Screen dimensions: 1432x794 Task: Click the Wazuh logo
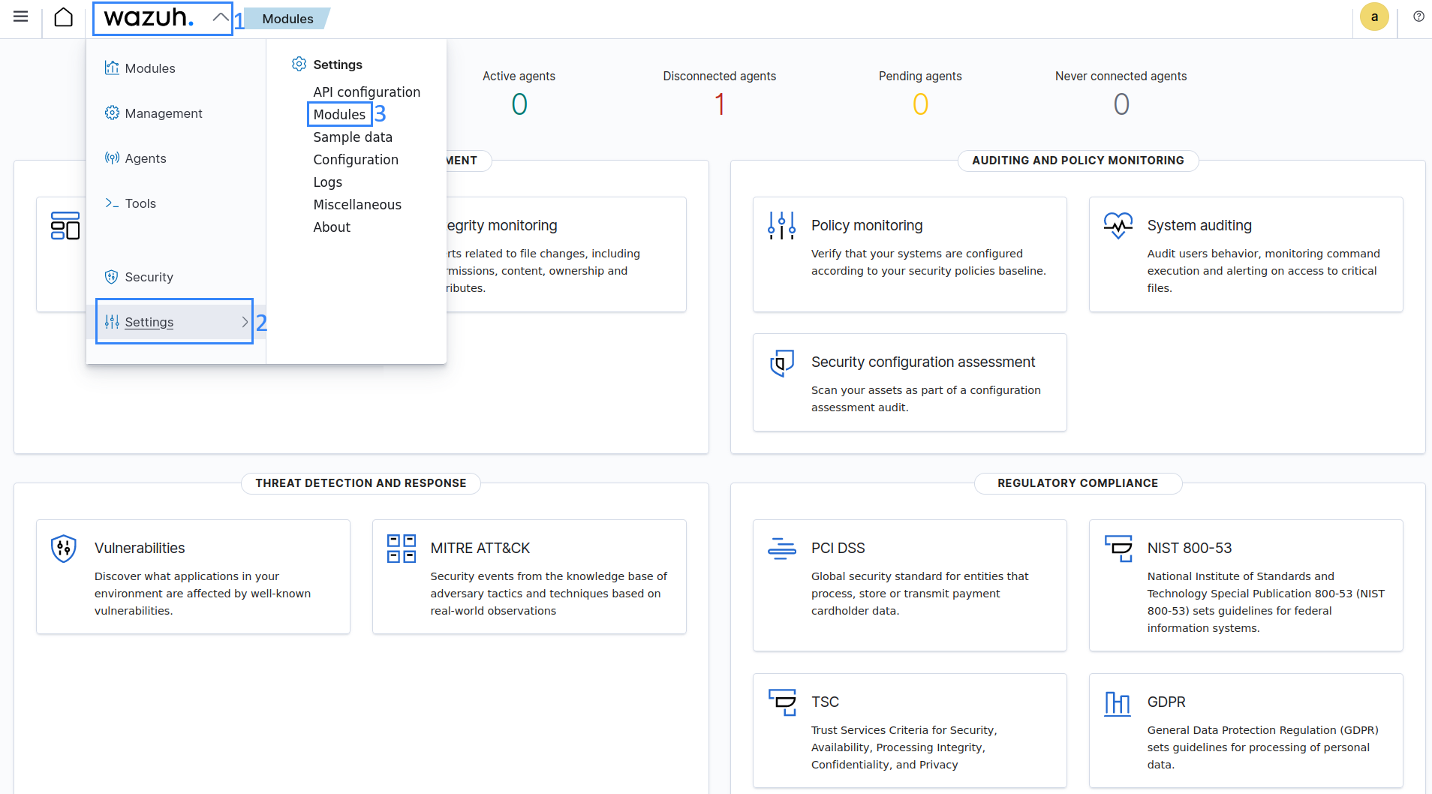tap(149, 17)
